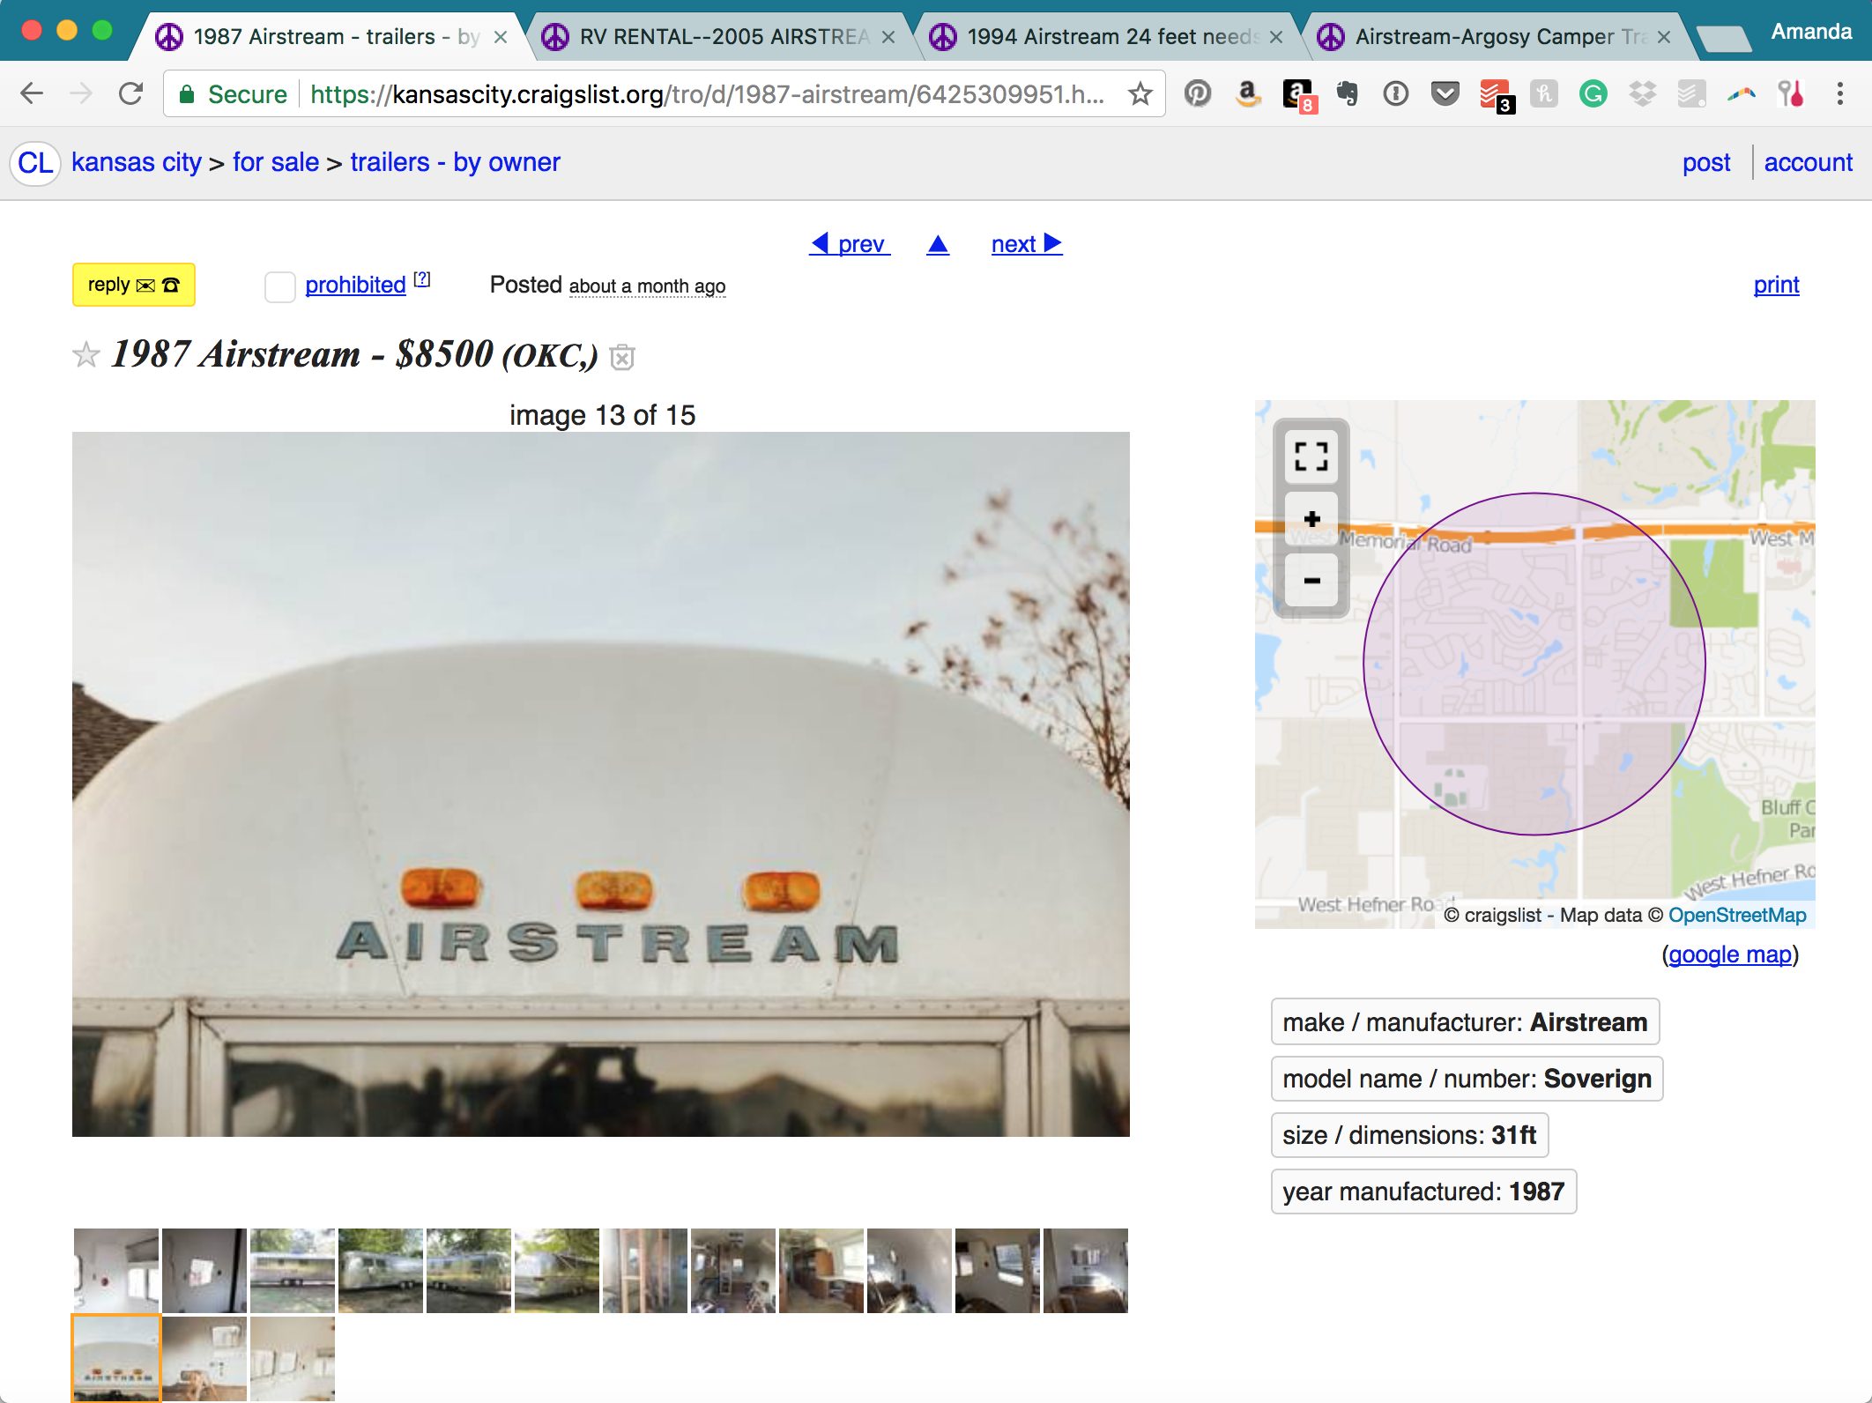Select the twelfth thumbnail image

[x=1086, y=1271]
